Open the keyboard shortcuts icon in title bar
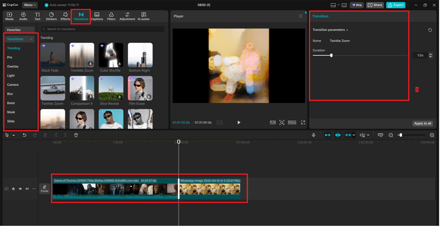The height and width of the screenshot is (232, 440). point(344,5)
